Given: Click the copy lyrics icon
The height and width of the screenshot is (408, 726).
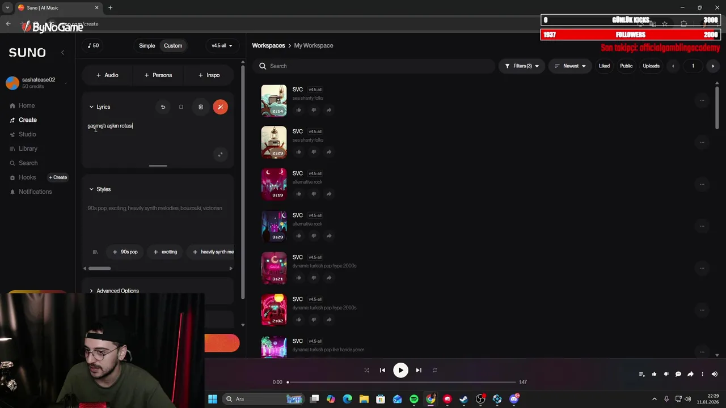Looking at the screenshot, I should (x=181, y=107).
